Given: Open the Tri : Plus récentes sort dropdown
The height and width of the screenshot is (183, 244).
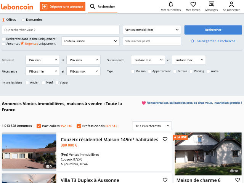Looking at the screenshot, I should [x=152, y=126].
